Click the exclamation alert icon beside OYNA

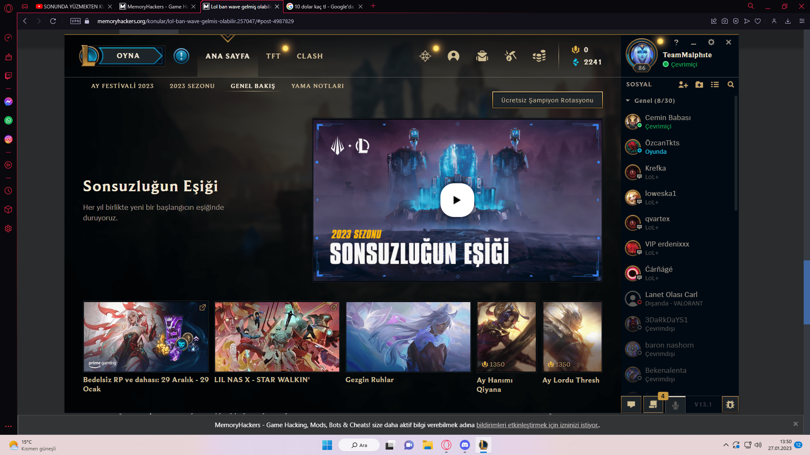[181, 56]
